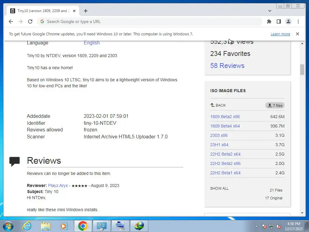The image size is (309, 232).
Task: Switch to Chrome in the taskbar
Action: coord(83,226)
